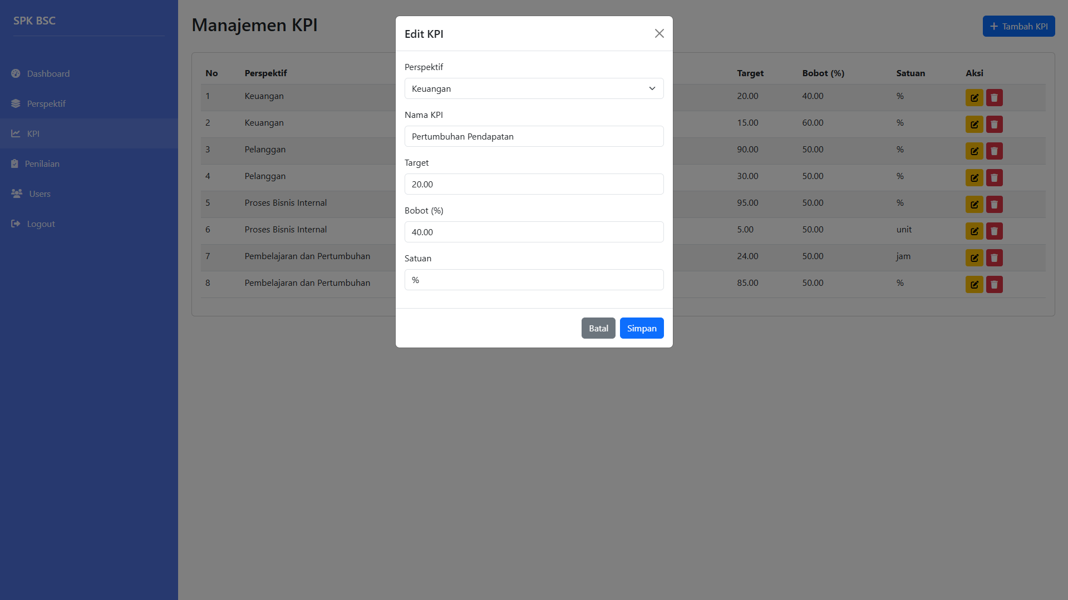The height and width of the screenshot is (600, 1068).
Task: Click edit icon for row 4 Pelanggan
Action: click(974, 177)
